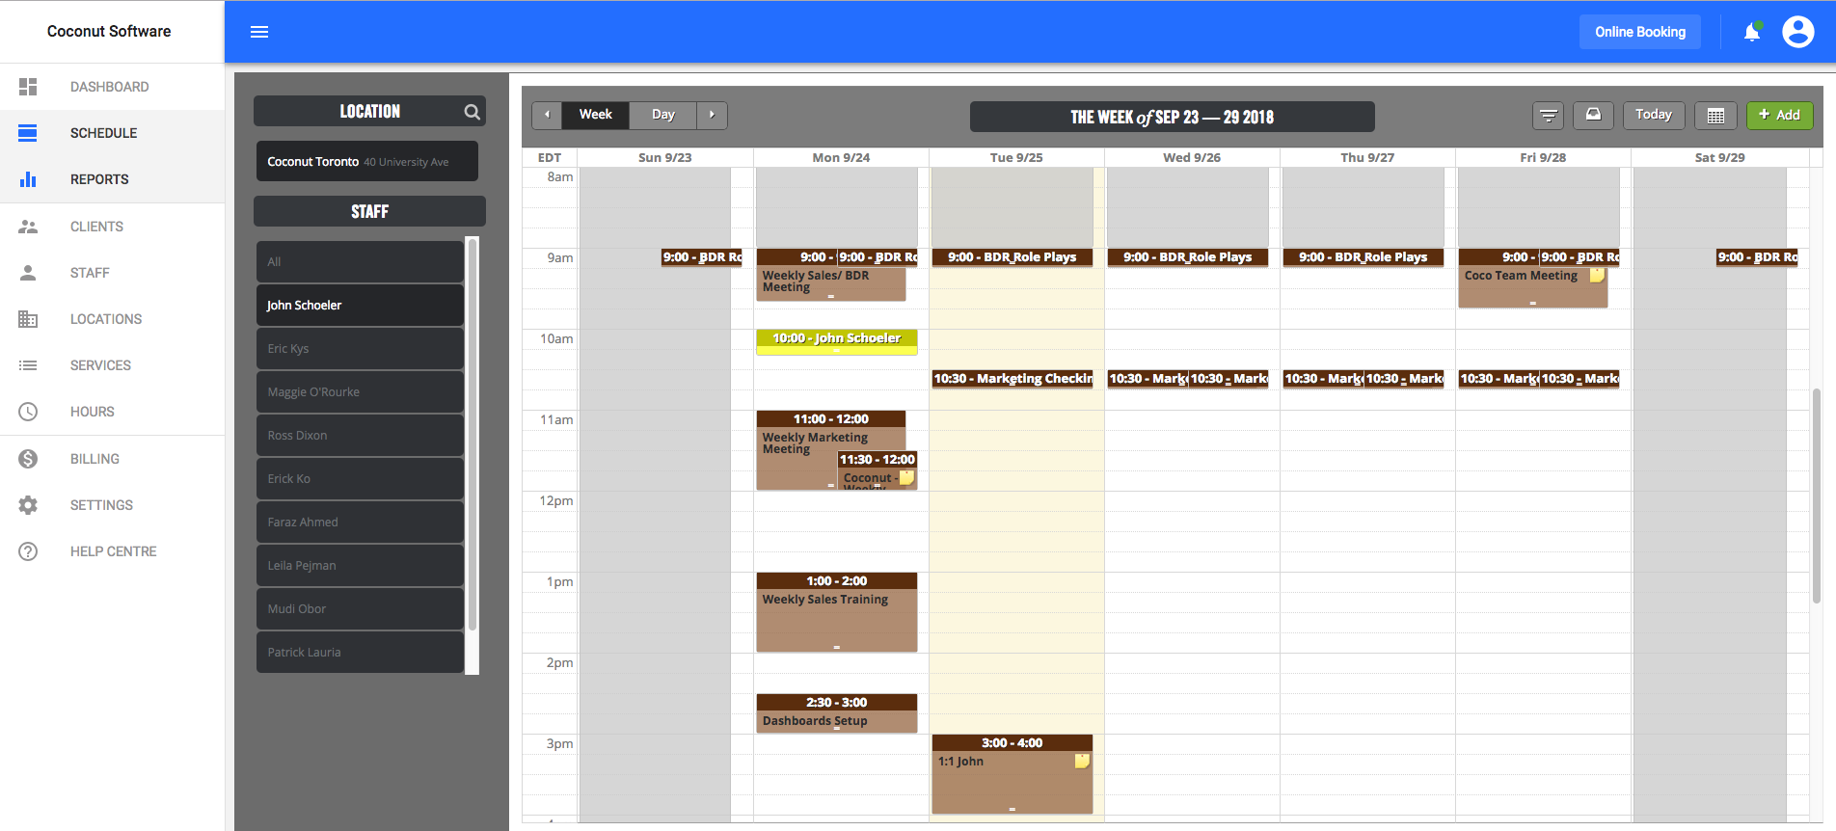The image size is (1836, 831).
Task: Select Leila Pejman in staff list
Action: click(x=360, y=565)
